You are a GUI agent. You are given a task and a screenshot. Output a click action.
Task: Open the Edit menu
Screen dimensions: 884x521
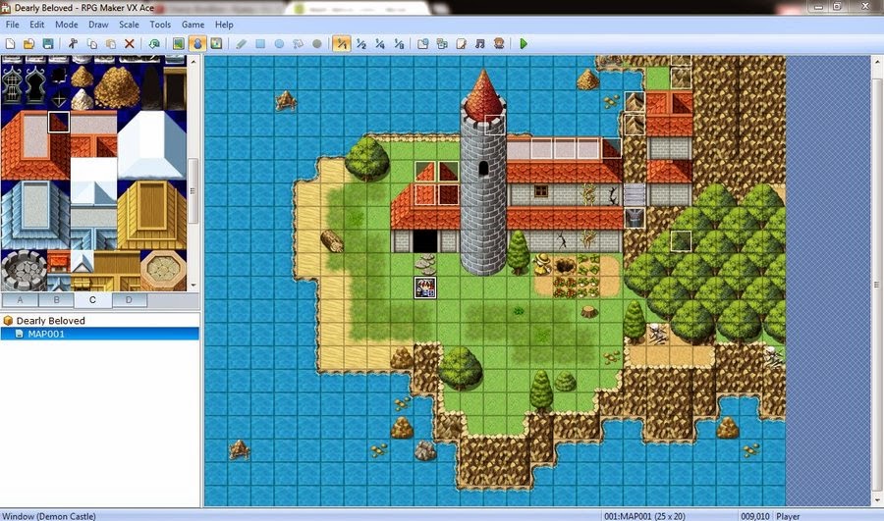pos(37,25)
